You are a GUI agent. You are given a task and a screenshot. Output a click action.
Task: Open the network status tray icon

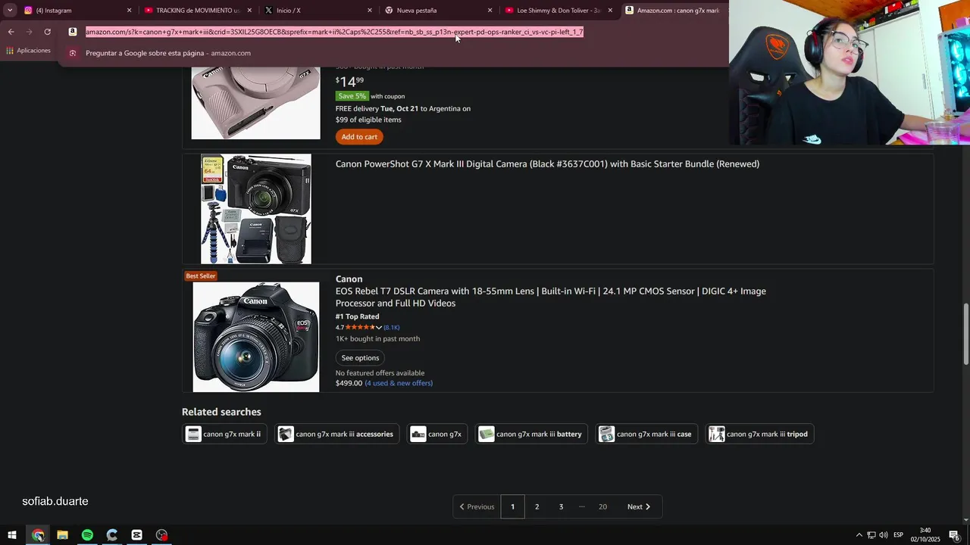tap(871, 535)
